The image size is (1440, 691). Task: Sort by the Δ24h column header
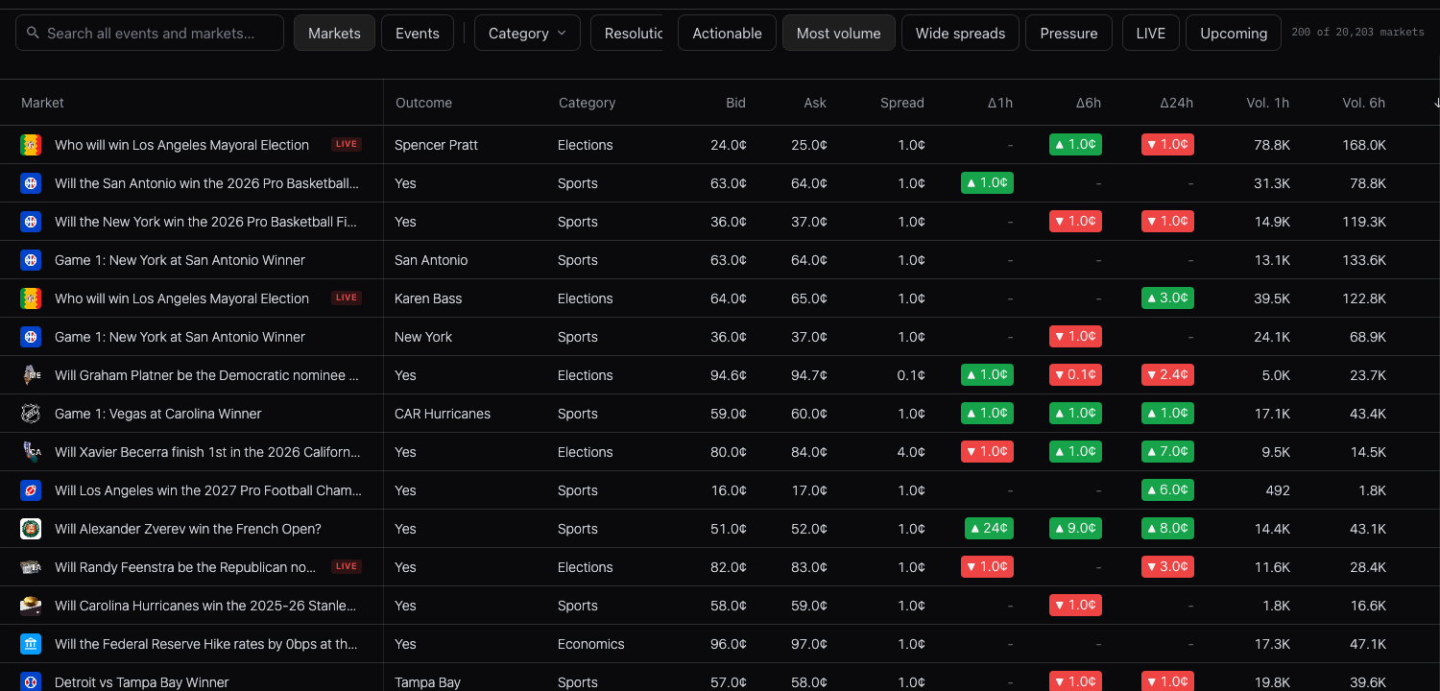(x=1177, y=103)
